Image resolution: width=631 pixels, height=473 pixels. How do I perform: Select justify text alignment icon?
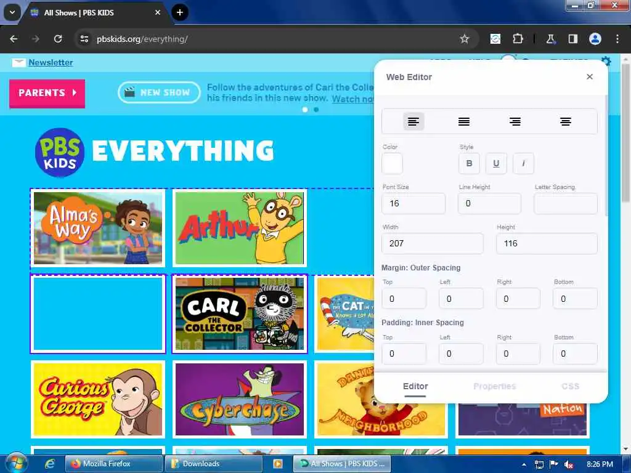tap(464, 121)
